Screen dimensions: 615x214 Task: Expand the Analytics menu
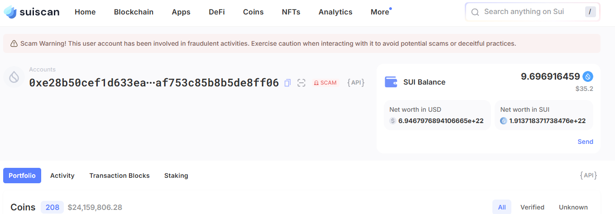tap(335, 12)
